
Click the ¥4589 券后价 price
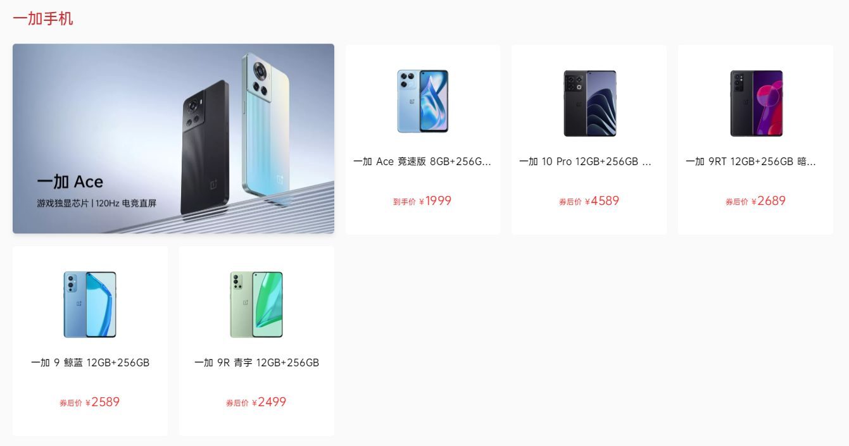pos(589,201)
